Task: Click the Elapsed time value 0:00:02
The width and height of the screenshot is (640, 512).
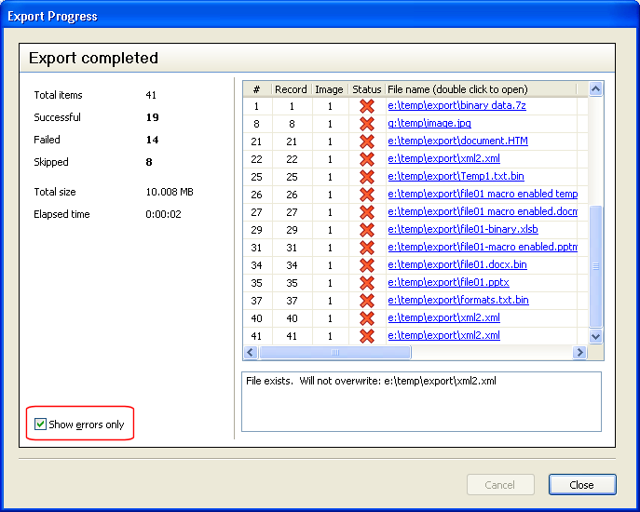Action: click(163, 214)
